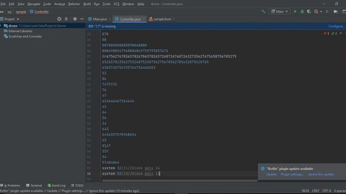Click the grey Stop square button
Screen dimensions: 346x194
(327, 11)
